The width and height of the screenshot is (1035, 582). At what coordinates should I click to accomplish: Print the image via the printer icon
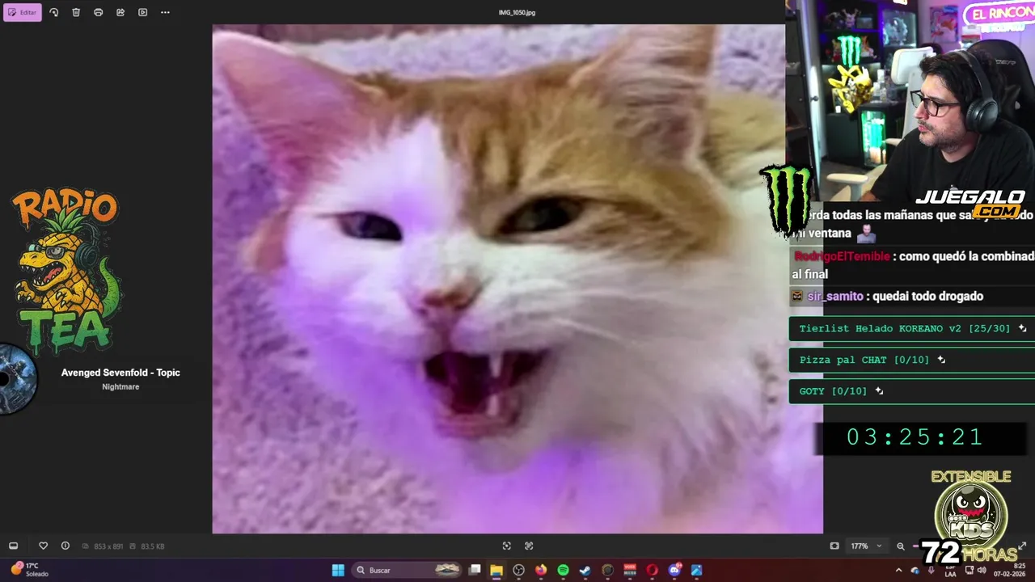99,12
